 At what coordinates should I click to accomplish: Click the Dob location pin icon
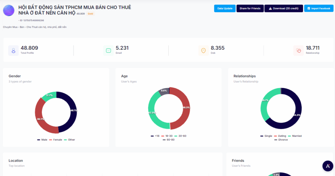[x=203, y=51]
